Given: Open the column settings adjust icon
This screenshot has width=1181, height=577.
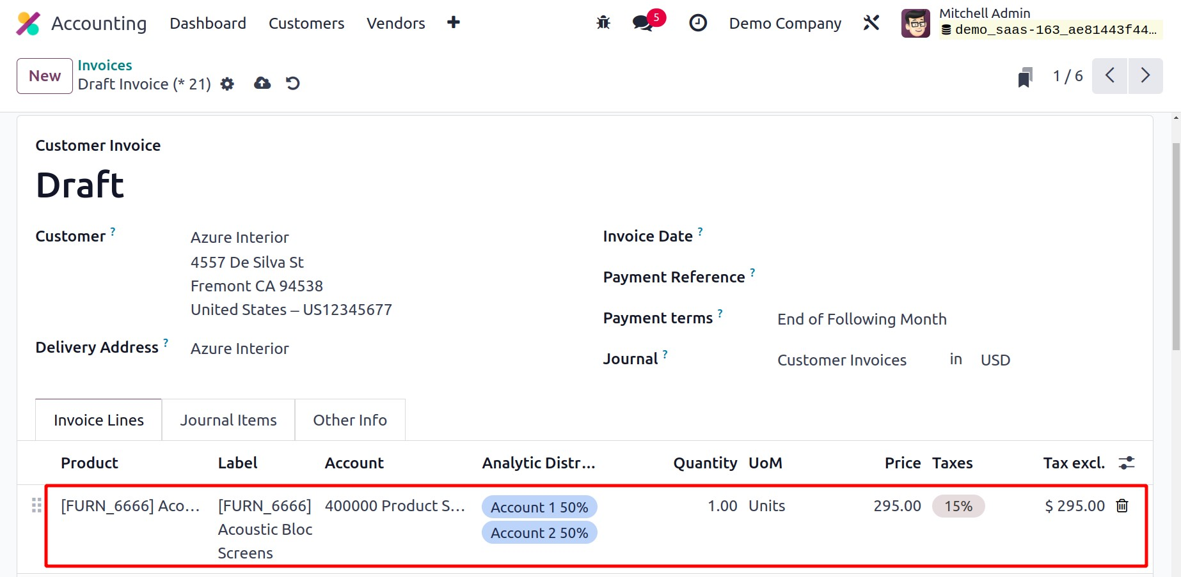Looking at the screenshot, I should pyautogui.click(x=1126, y=463).
